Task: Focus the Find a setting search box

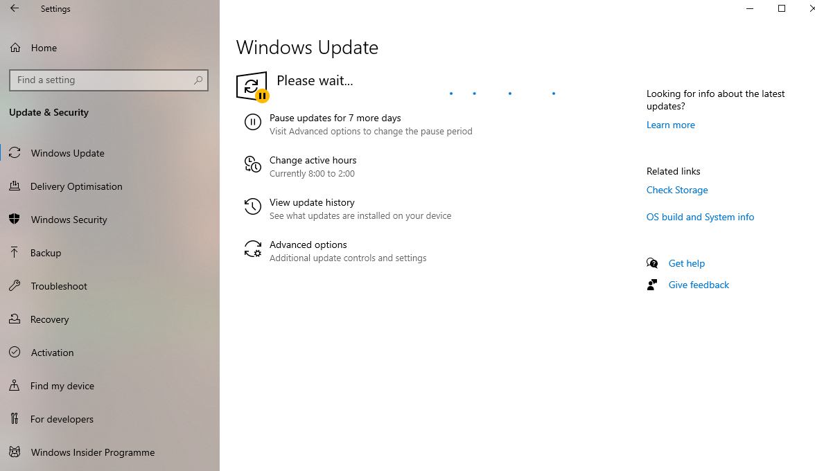Action: coord(109,80)
